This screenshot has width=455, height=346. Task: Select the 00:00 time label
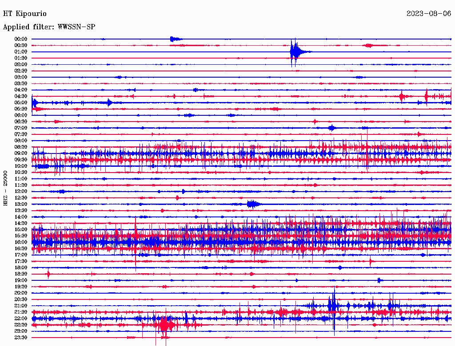(x=21, y=39)
